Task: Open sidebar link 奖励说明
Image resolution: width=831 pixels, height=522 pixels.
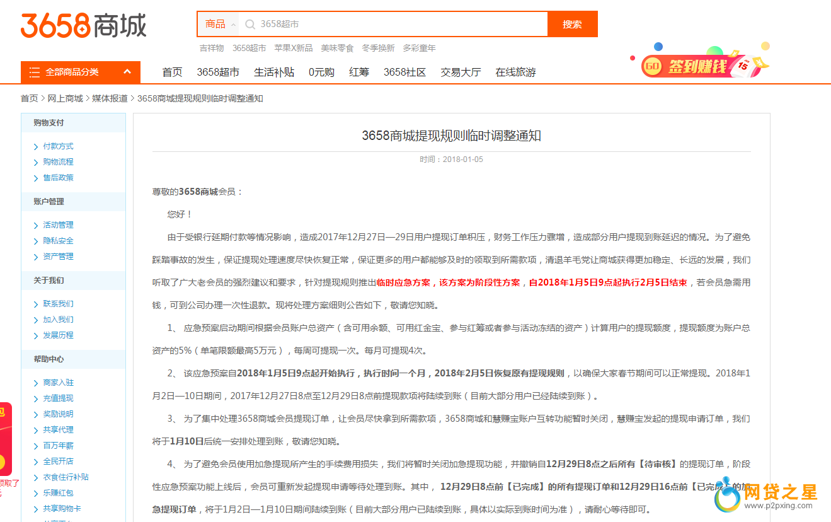Action: (58, 414)
